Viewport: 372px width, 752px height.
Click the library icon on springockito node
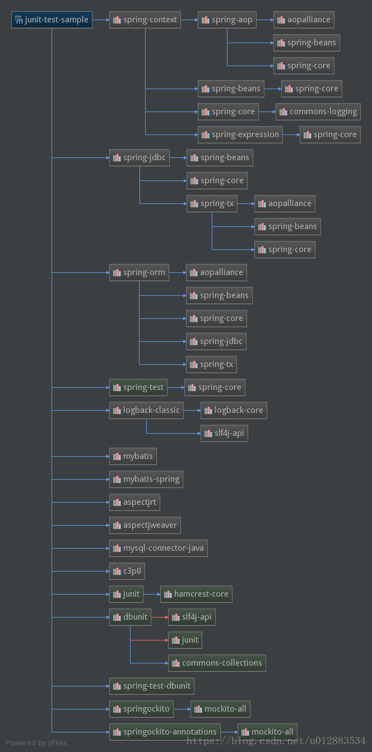[x=117, y=709]
